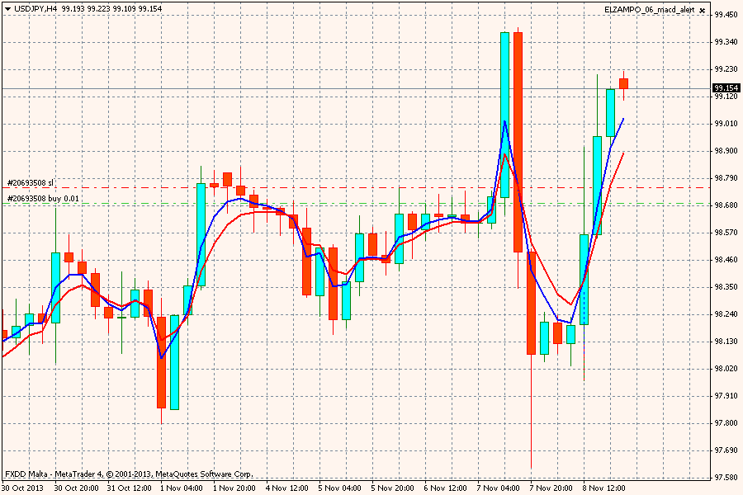Image resolution: width=743 pixels, height=495 pixels.
Task: Click the #20693508 buy 0.01 order label
Action: click(43, 199)
